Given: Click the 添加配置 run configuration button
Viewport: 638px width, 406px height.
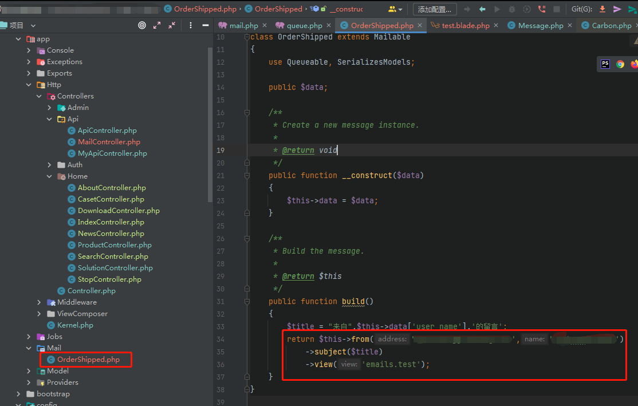Looking at the screenshot, I should 435,9.
